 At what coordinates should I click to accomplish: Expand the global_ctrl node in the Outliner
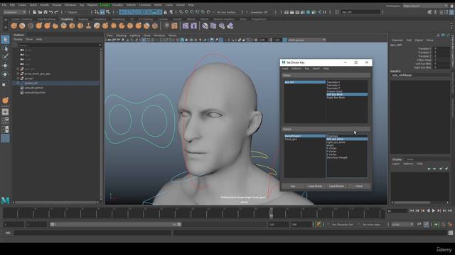point(18,83)
